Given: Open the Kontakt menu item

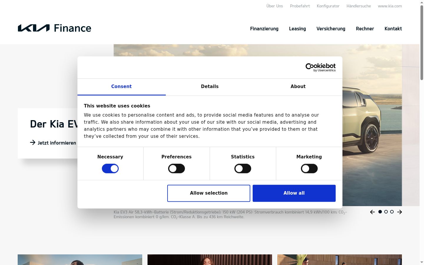Looking at the screenshot, I should tap(393, 29).
